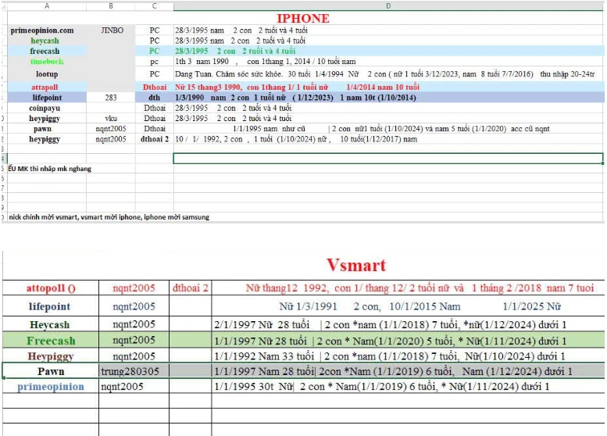Click the lootup cell
This screenshot has height=436, width=607.
(x=47, y=74)
